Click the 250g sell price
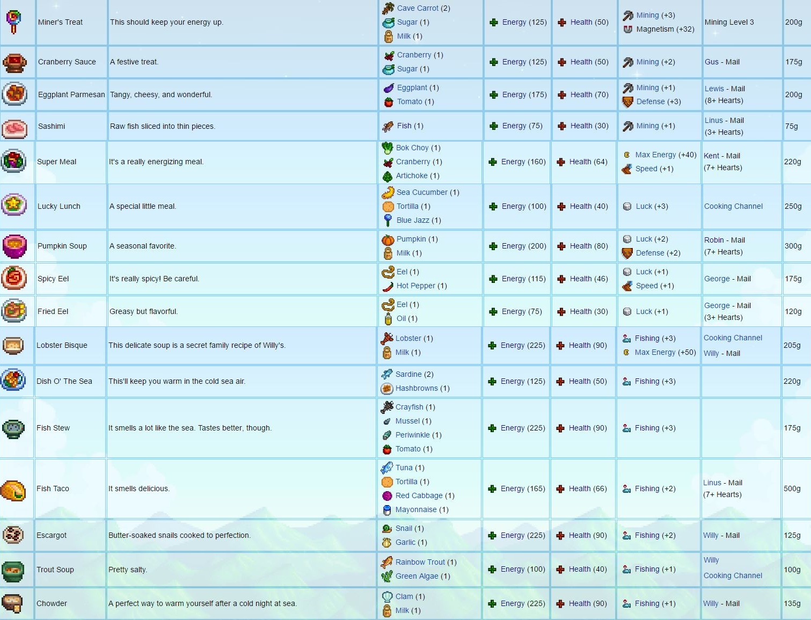811x620 pixels. 793,206
